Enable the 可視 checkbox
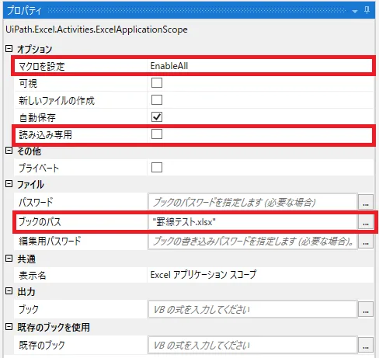 pyautogui.click(x=157, y=83)
